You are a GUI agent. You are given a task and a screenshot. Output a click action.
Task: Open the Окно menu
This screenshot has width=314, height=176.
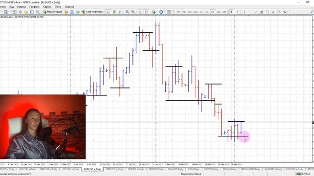coord(58,7)
